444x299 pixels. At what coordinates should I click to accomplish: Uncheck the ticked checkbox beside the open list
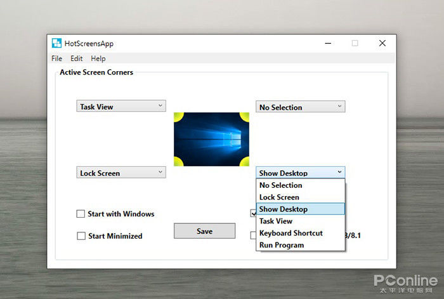[253, 214]
